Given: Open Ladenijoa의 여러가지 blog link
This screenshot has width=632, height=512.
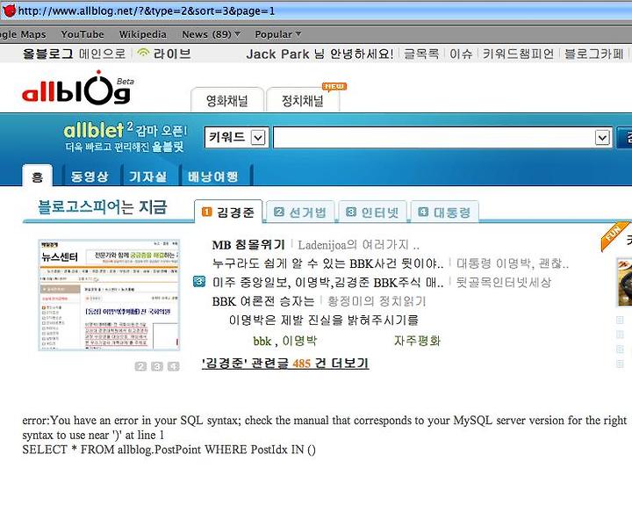Looking at the screenshot, I should pyautogui.click(x=358, y=244).
